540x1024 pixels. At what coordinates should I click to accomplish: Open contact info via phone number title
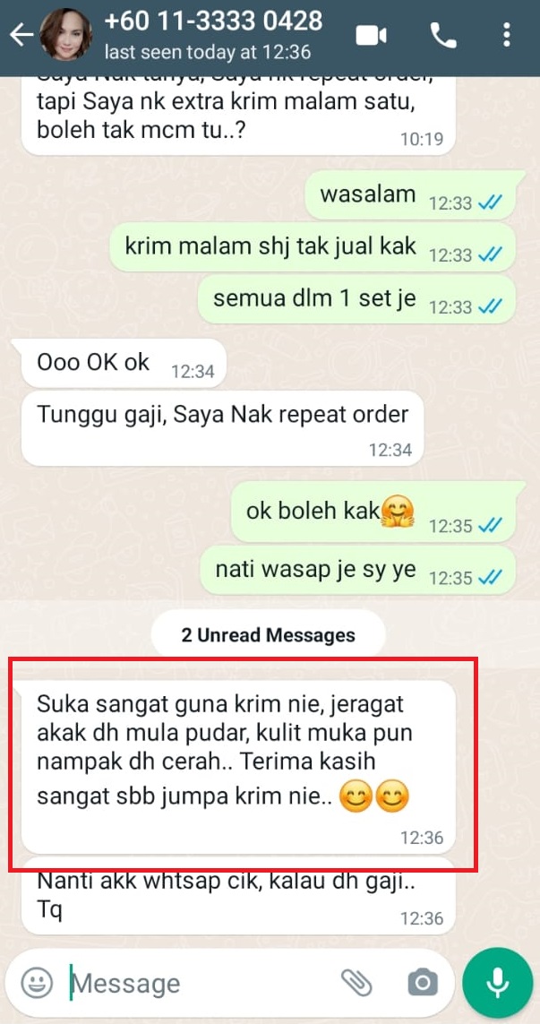pos(213,21)
